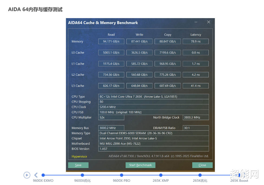The height and width of the screenshot is (185, 264).
Task: Click the Memory Read result showing 94.171 GB/s
Action: click(x=111, y=41)
